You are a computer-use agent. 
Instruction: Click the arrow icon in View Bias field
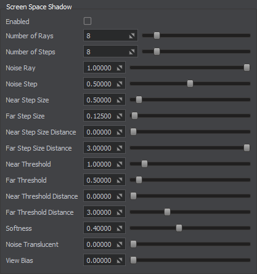click(x=120, y=260)
